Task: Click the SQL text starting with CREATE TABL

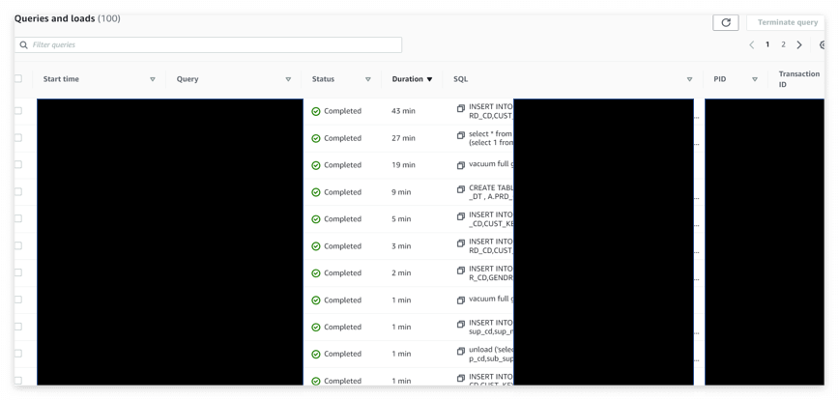Action: pyautogui.click(x=491, y=192)
